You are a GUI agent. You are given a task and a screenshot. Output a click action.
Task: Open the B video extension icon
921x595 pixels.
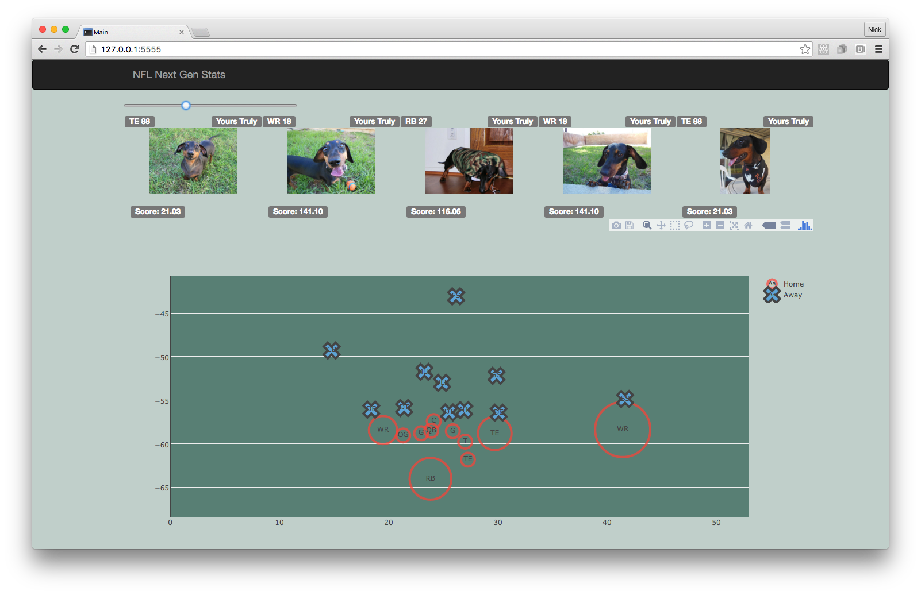click(x=861, y=49)
